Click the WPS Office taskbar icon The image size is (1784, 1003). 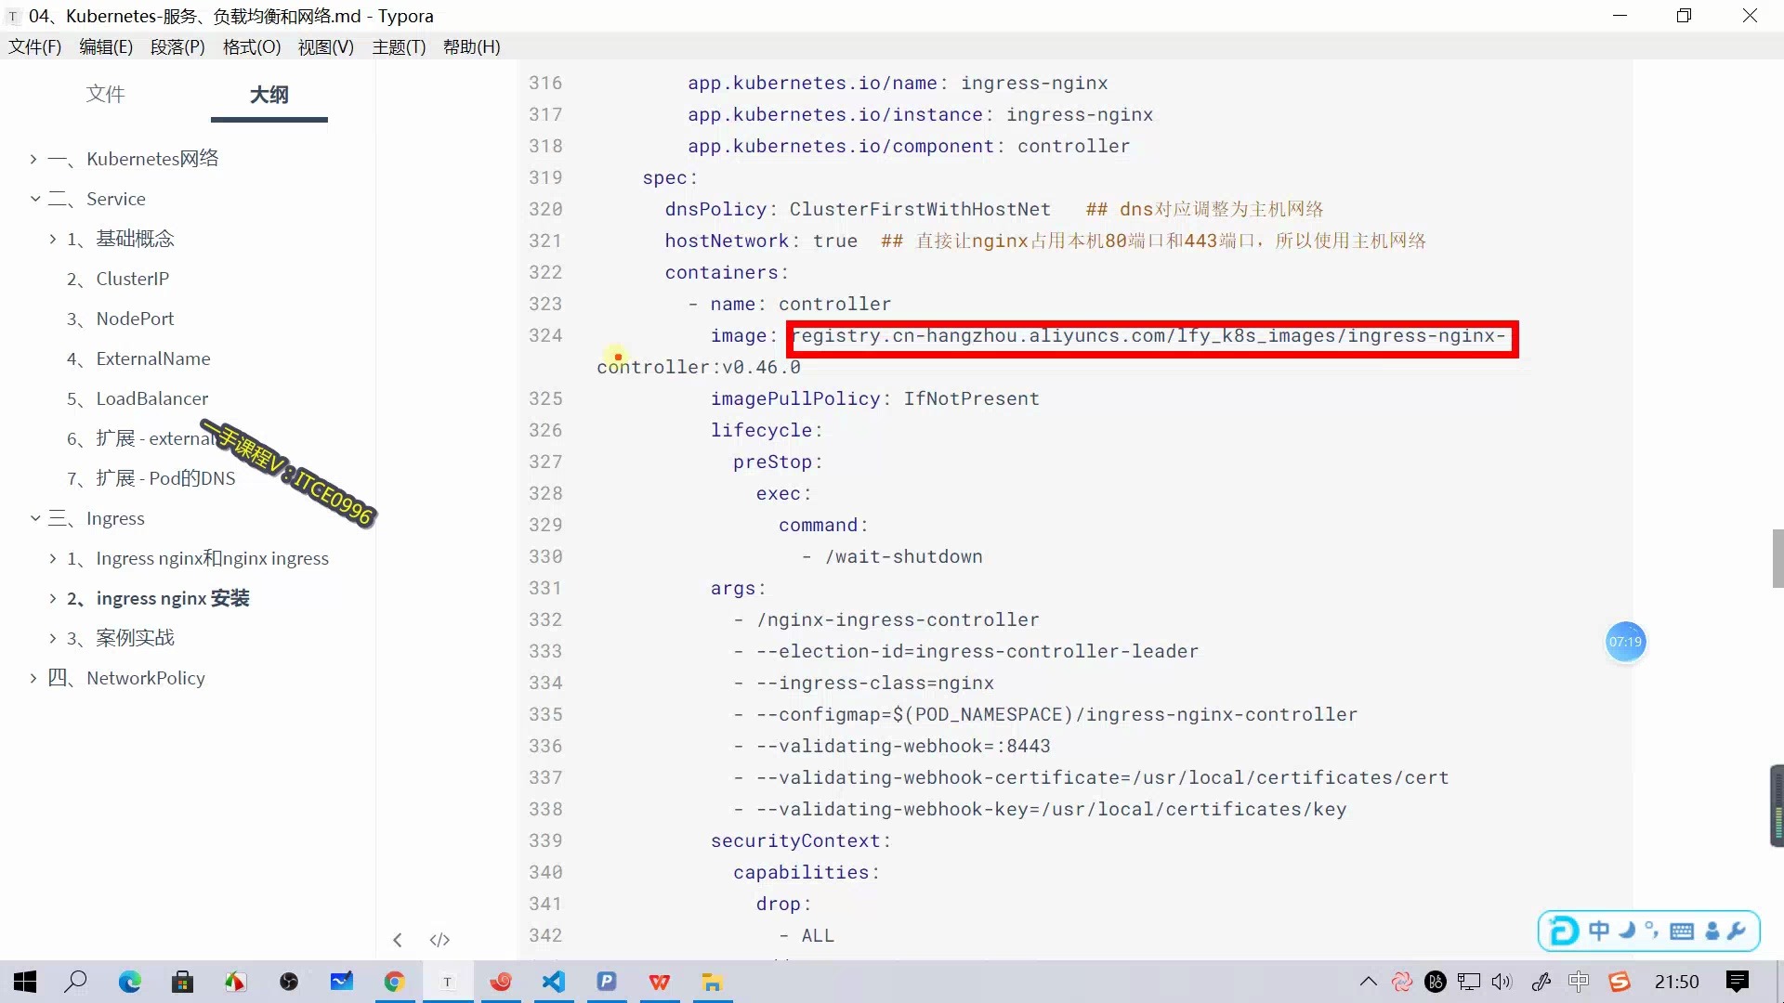pyautogui.click(x=660, y=982)
